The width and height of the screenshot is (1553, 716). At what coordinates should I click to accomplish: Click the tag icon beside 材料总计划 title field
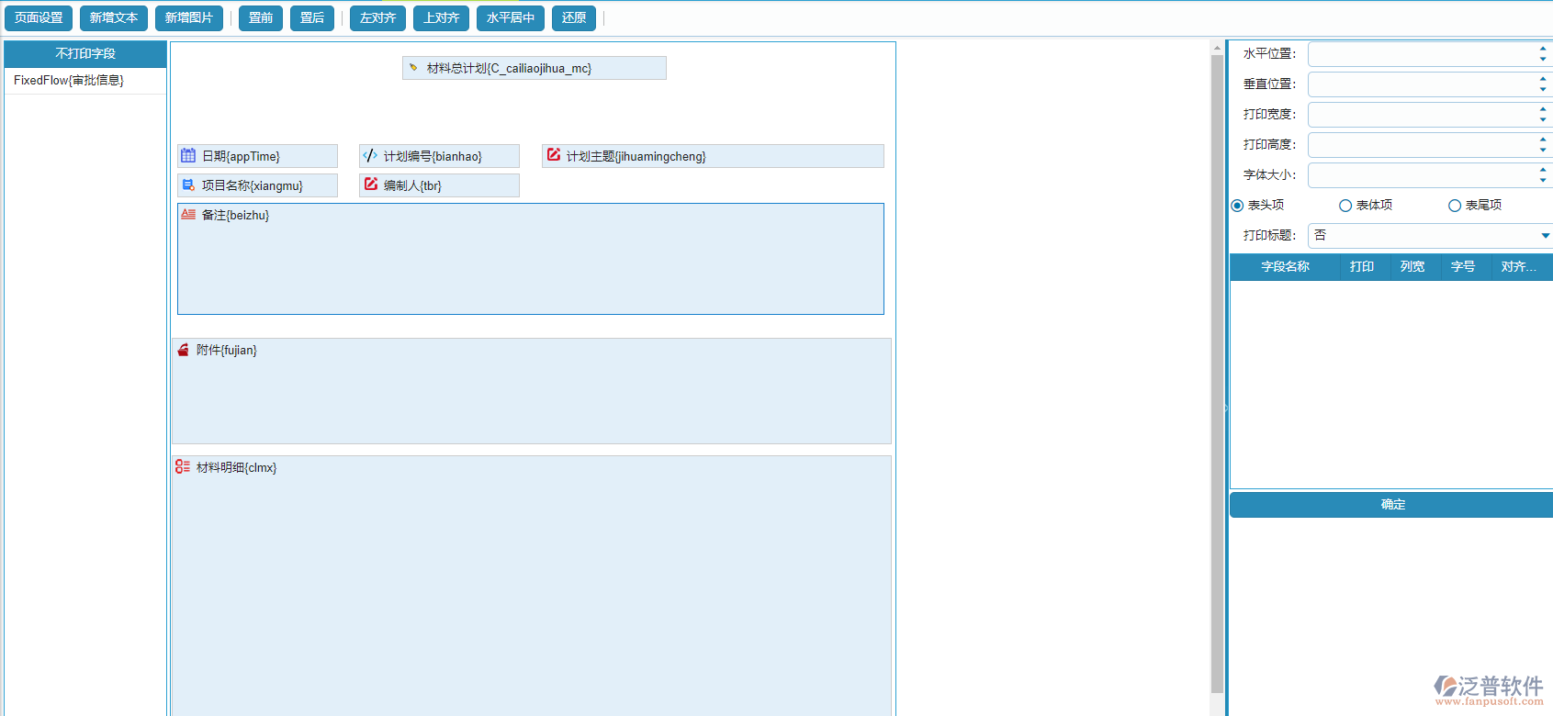tap(413, 68)
